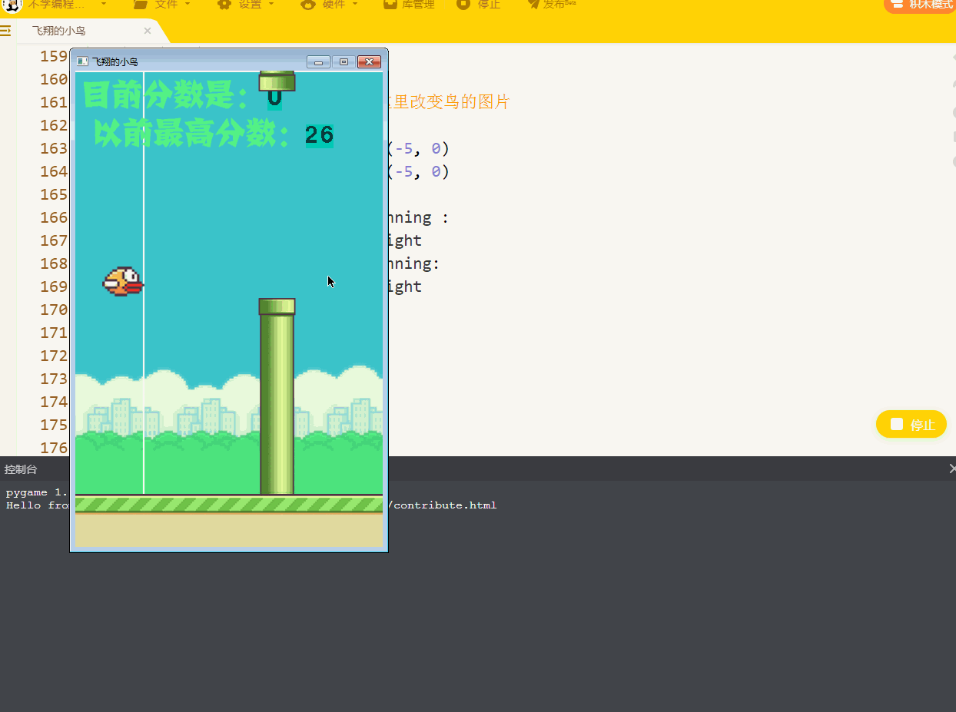956x712 pixels.
Task: Click line number 161
Action: click(54, 102)
